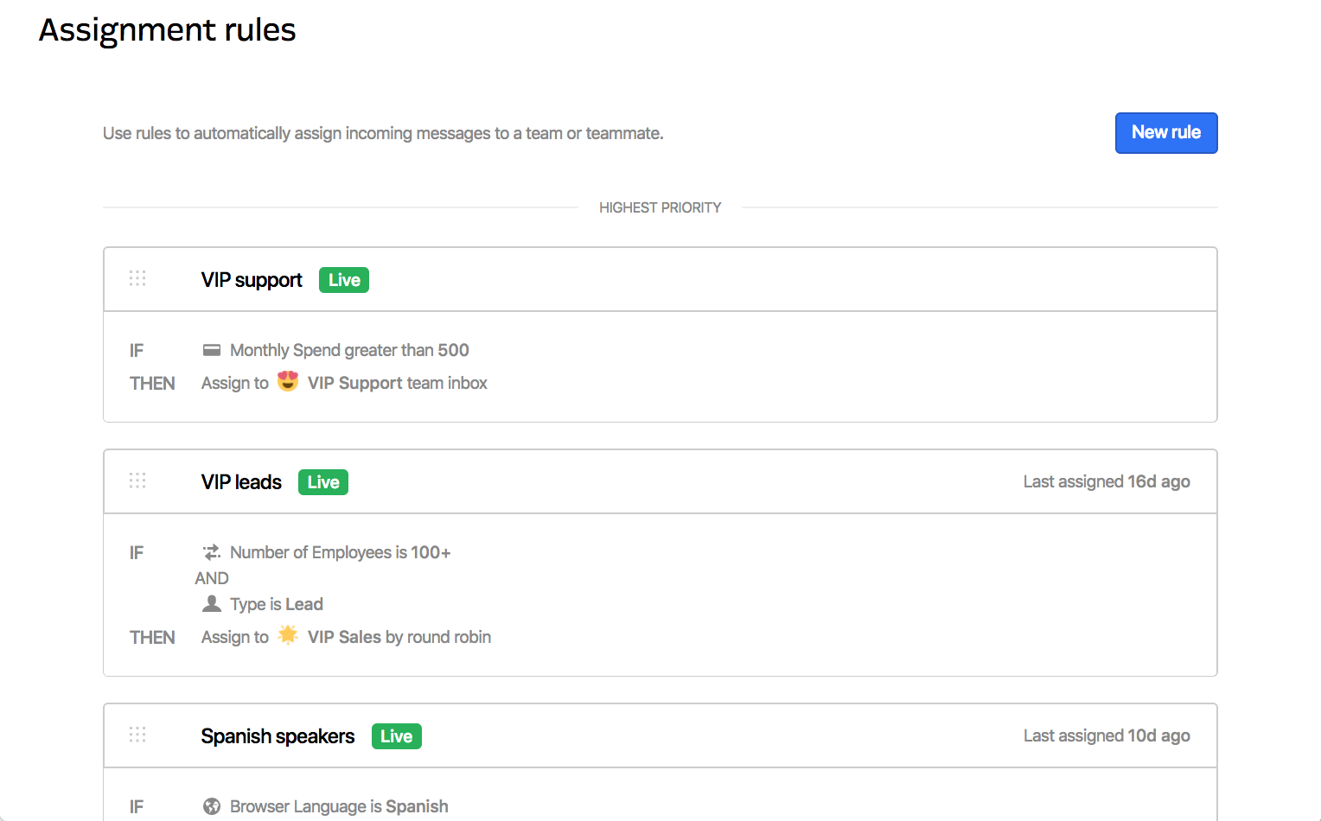
Task: Click VIP Sales by round robin text
Action: pos(399,637)
